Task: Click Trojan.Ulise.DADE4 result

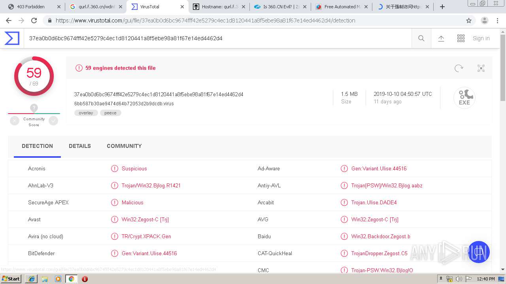Action: (374, 202)
